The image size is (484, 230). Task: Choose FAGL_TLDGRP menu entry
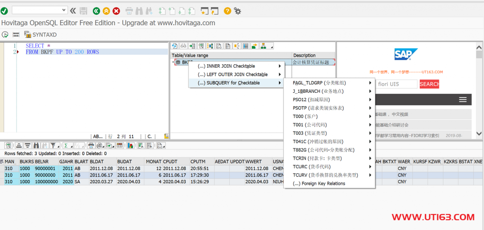[x=329, y=83]
